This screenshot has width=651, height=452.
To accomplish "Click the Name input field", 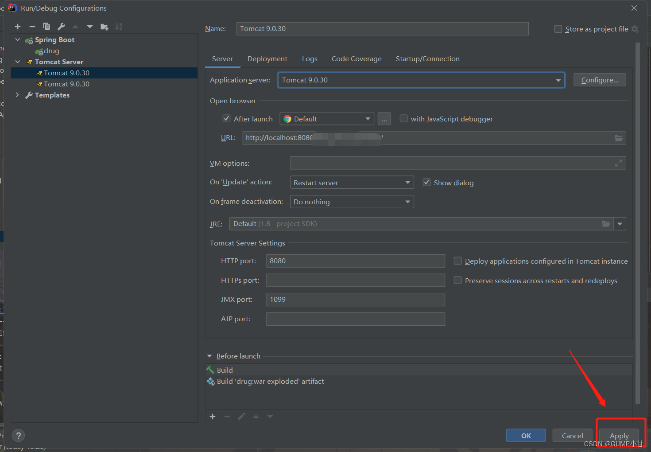I will tap(383, 29).
